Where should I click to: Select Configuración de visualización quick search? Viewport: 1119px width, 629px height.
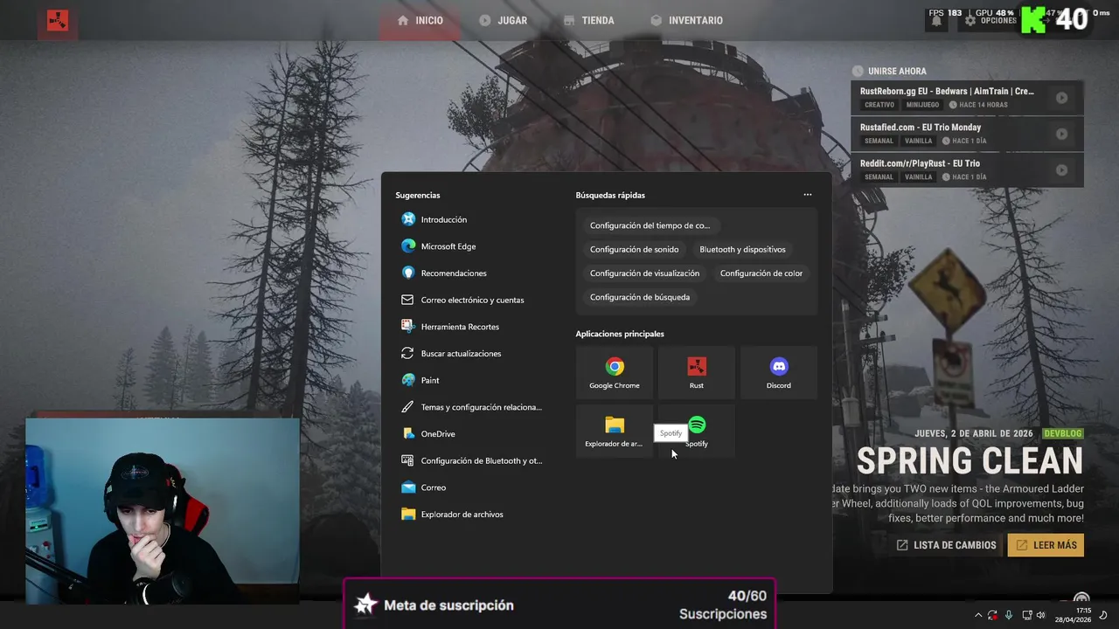(x=644, y=273)
